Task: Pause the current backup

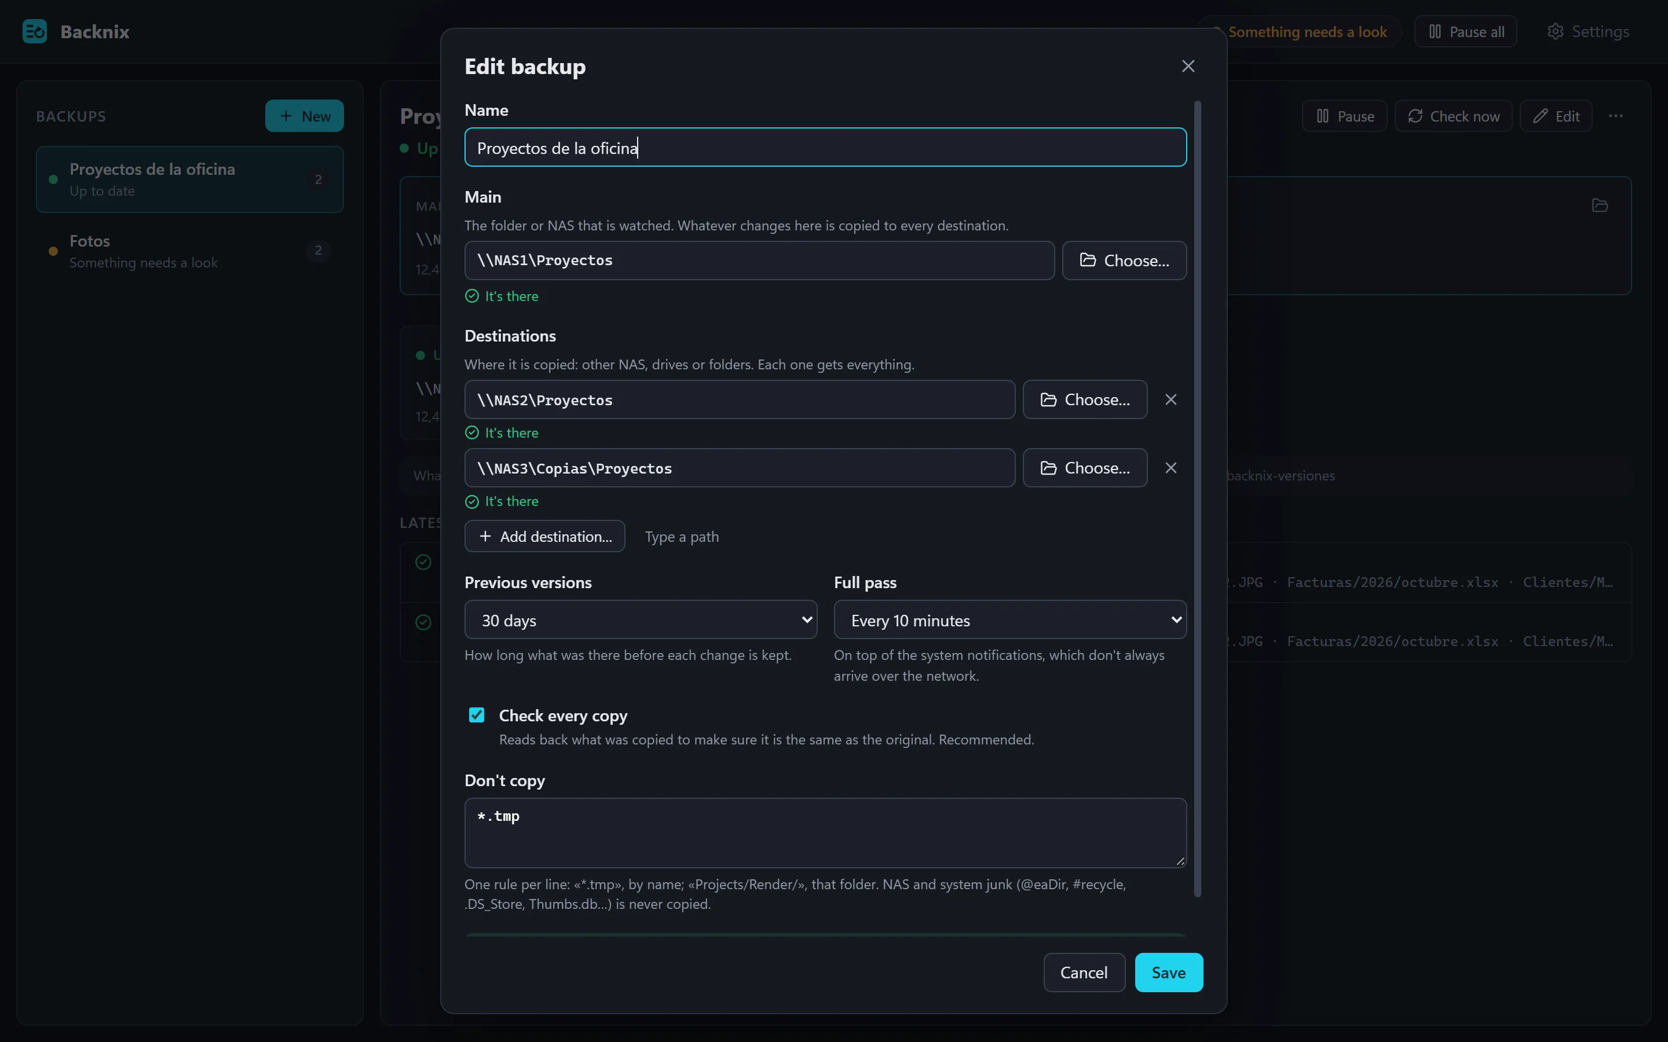Action: 1344,116
